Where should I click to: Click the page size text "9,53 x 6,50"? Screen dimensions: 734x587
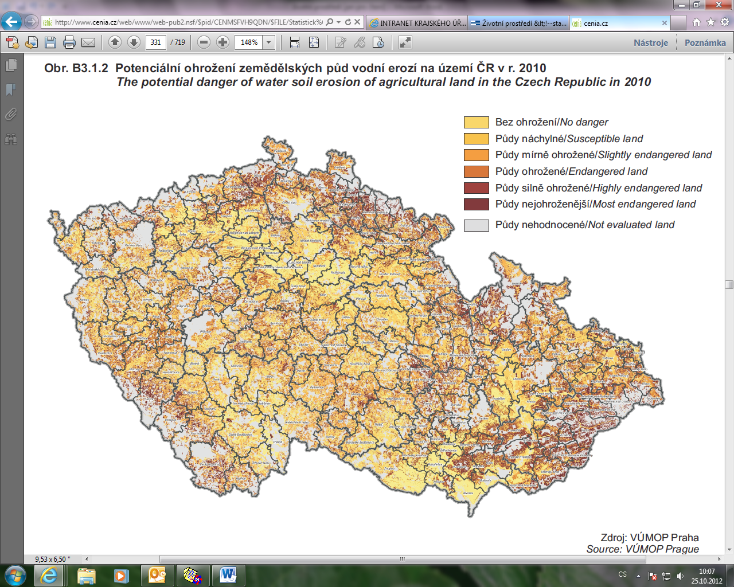click(52, 559)
